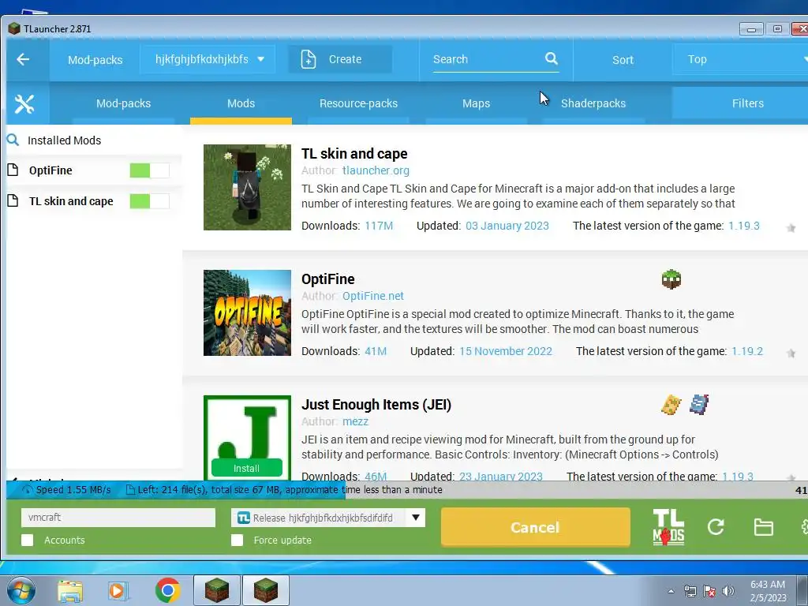Switch to first Minecraft block taskbar icon

pos(217,590)
